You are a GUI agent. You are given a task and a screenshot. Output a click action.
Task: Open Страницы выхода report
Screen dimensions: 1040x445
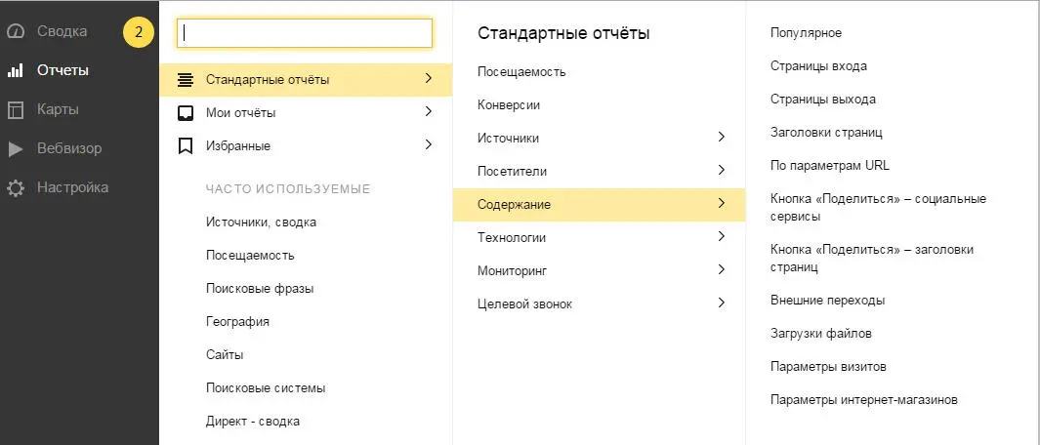(823, 99)
